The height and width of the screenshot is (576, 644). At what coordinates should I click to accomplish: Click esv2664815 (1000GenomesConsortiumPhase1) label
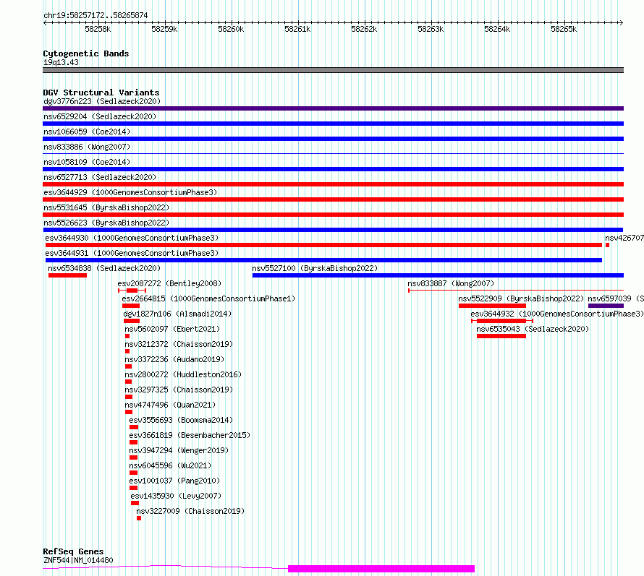(208, 298)
